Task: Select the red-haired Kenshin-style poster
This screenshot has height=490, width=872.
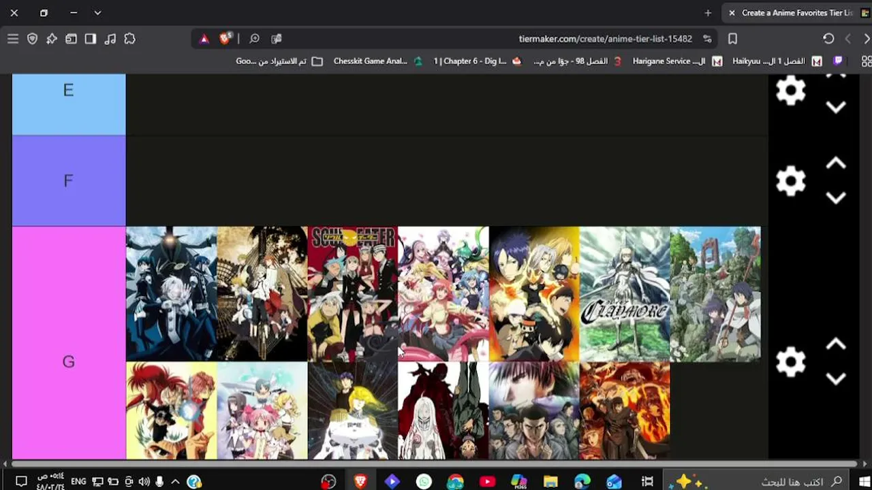Action: [x=172, y=411]
